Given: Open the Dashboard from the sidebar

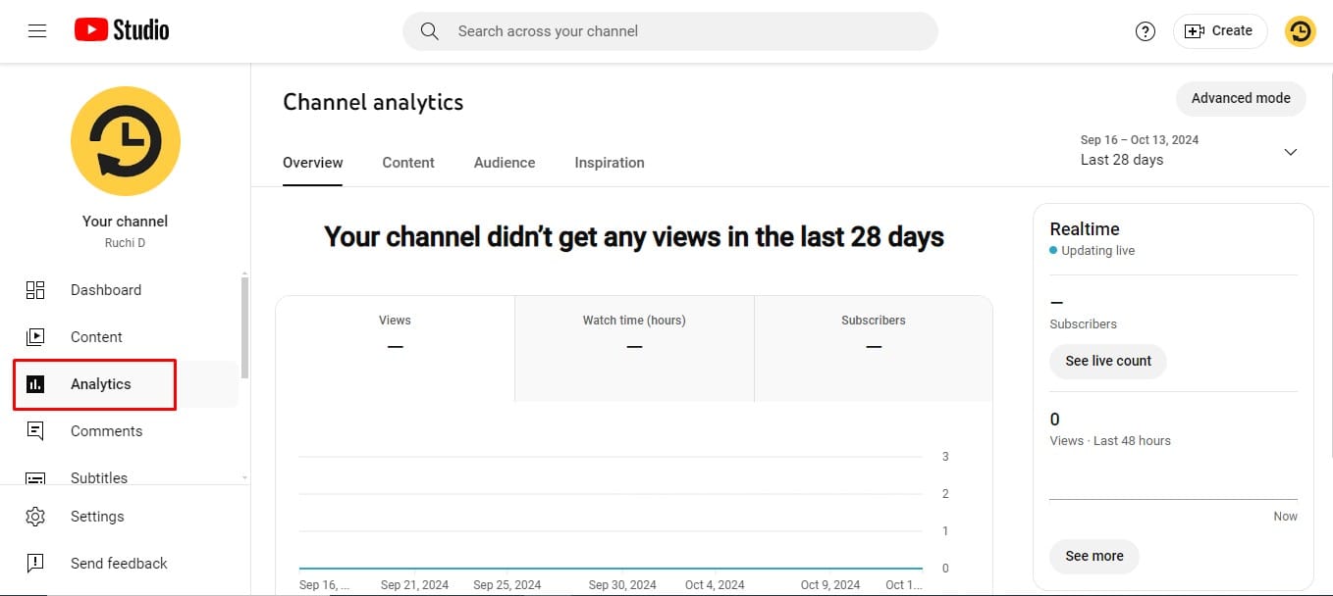Looking at the screenshot, I should tap(35, 290).
